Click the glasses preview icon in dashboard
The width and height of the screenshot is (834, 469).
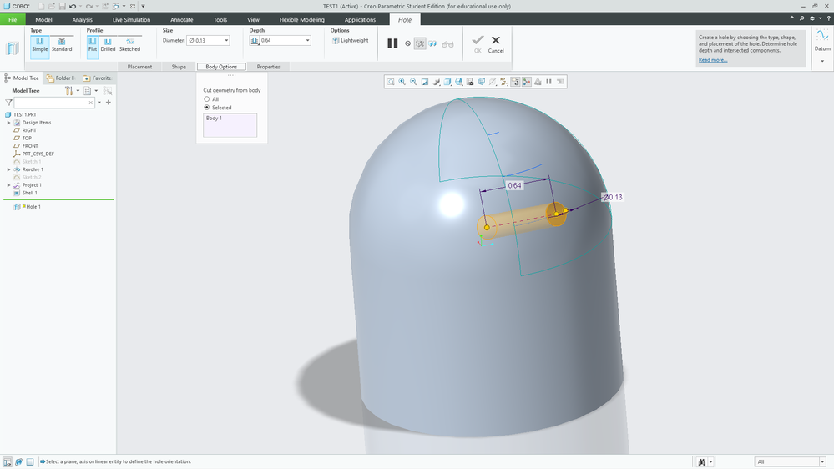tap(448, 43)
